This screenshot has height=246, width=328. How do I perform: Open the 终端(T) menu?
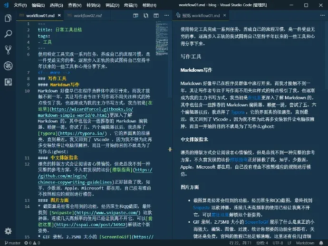131,5
